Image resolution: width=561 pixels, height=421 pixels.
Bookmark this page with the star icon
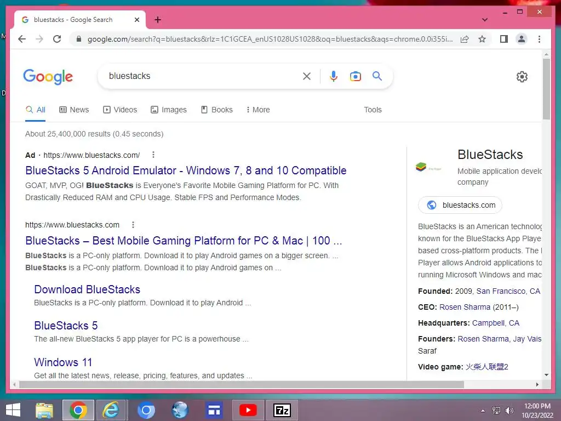click(x=482, y=39)
